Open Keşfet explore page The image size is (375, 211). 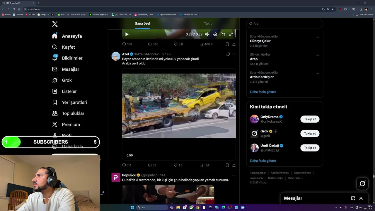(64, 47)
